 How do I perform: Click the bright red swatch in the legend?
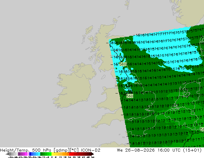click(70, 154)
